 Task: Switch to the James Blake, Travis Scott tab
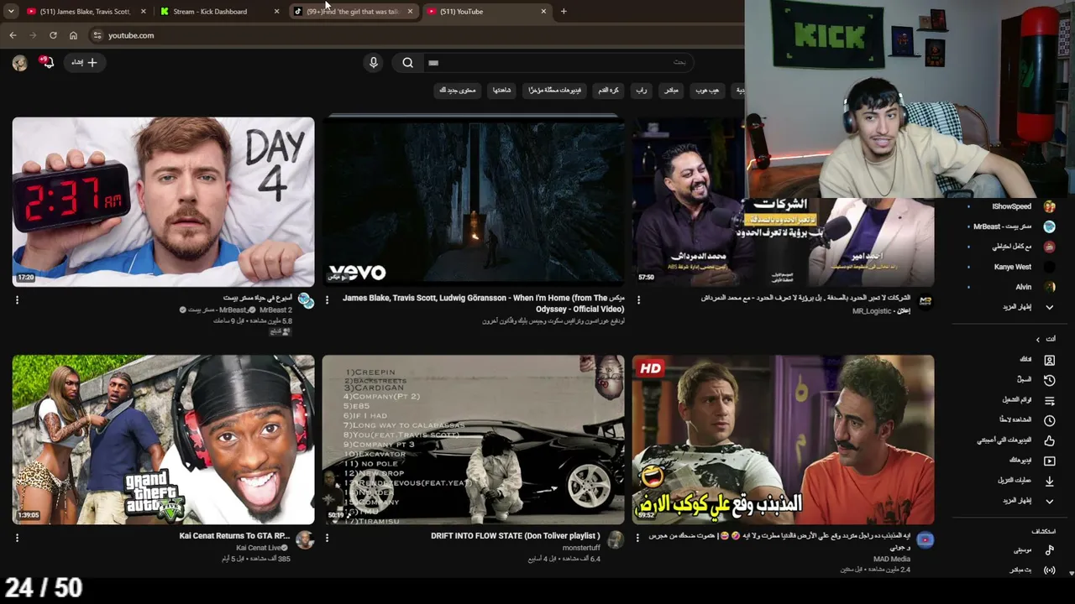[x=87, y=12]
